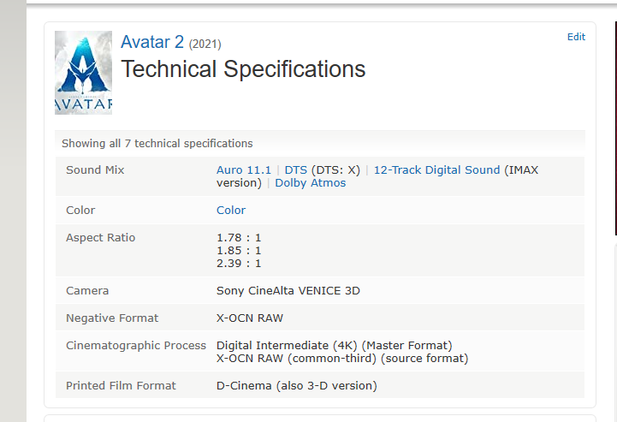Follow the DTS sound mix link

295,170
